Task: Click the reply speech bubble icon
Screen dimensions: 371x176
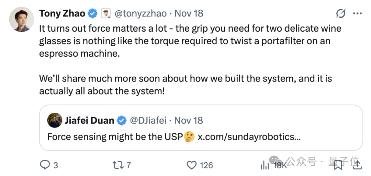Action: 45,165
